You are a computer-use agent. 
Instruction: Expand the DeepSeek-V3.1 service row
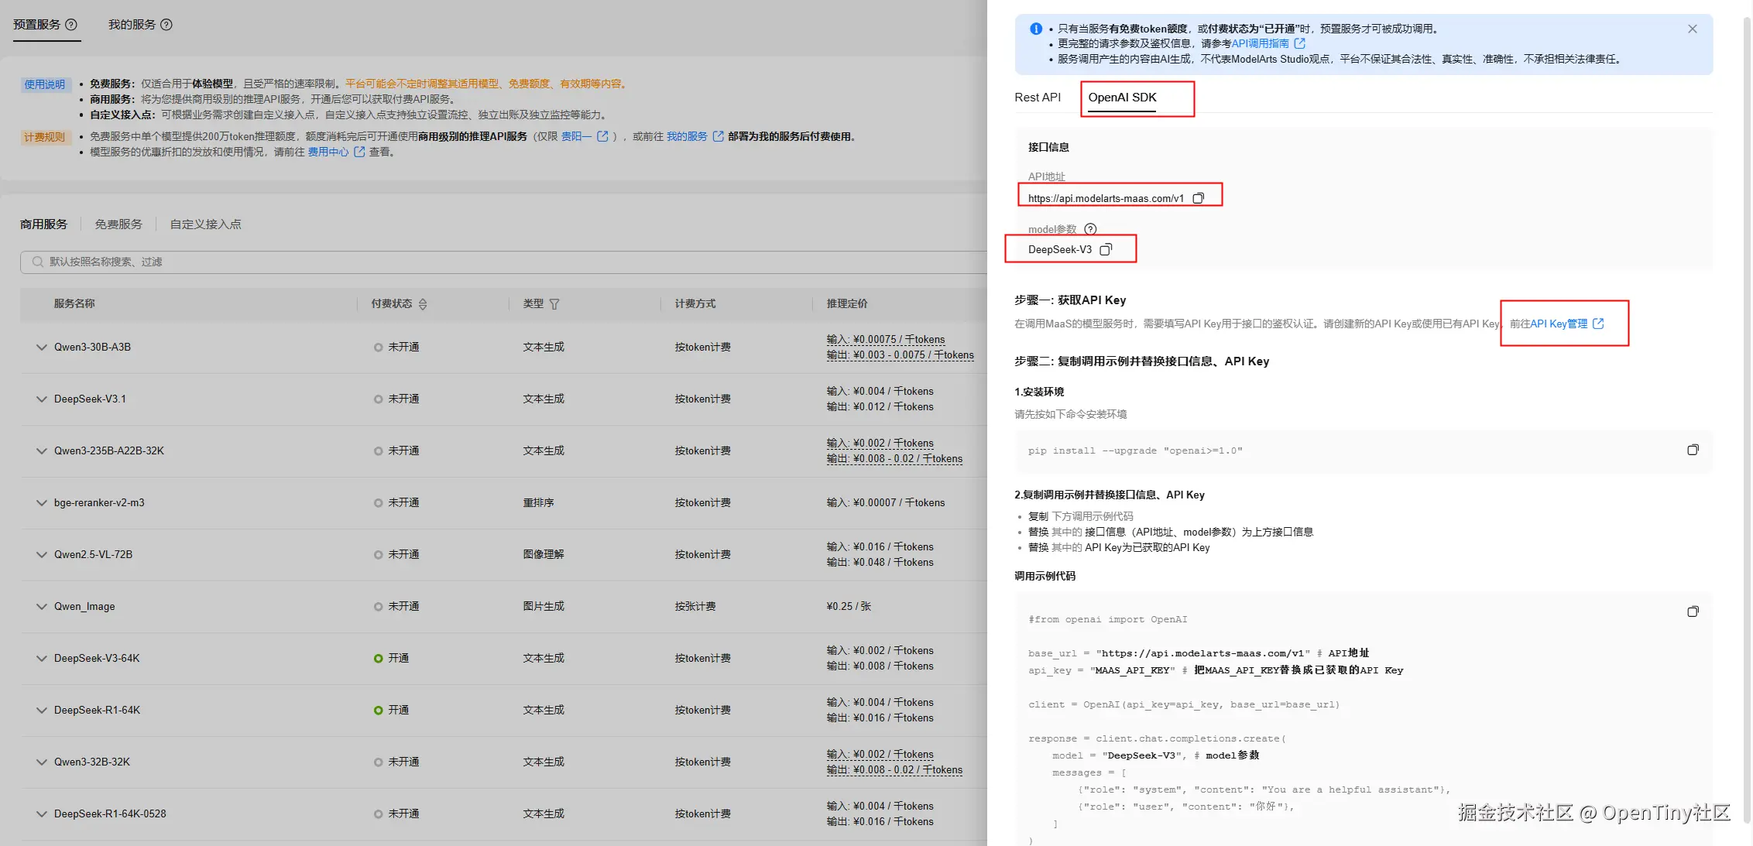click(x=42, y=399)
